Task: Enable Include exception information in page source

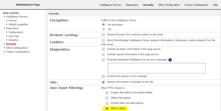Action: click(x=103, y=49)
